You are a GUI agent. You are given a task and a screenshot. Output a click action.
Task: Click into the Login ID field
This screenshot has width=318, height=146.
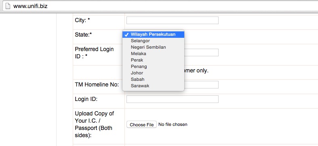173,99
